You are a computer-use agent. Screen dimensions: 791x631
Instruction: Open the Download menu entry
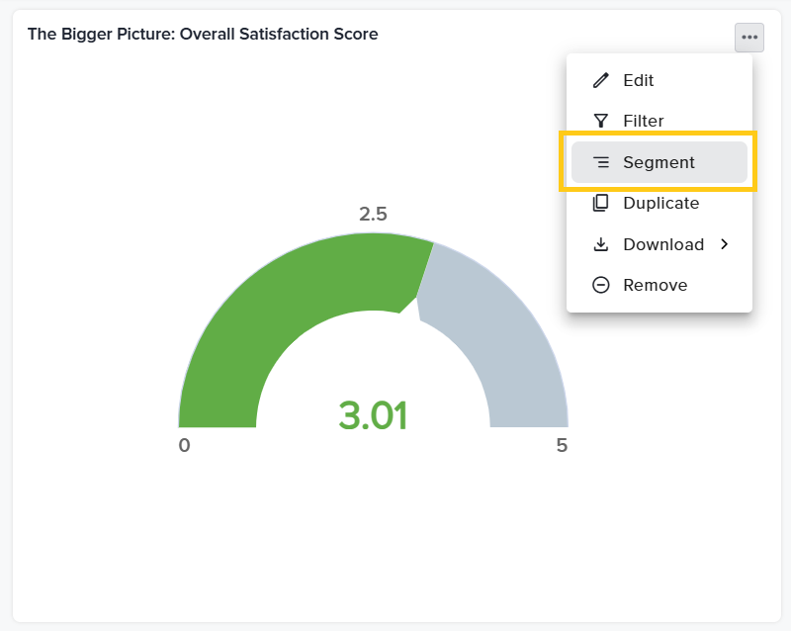pyautogui.click(x=662, y=244)
